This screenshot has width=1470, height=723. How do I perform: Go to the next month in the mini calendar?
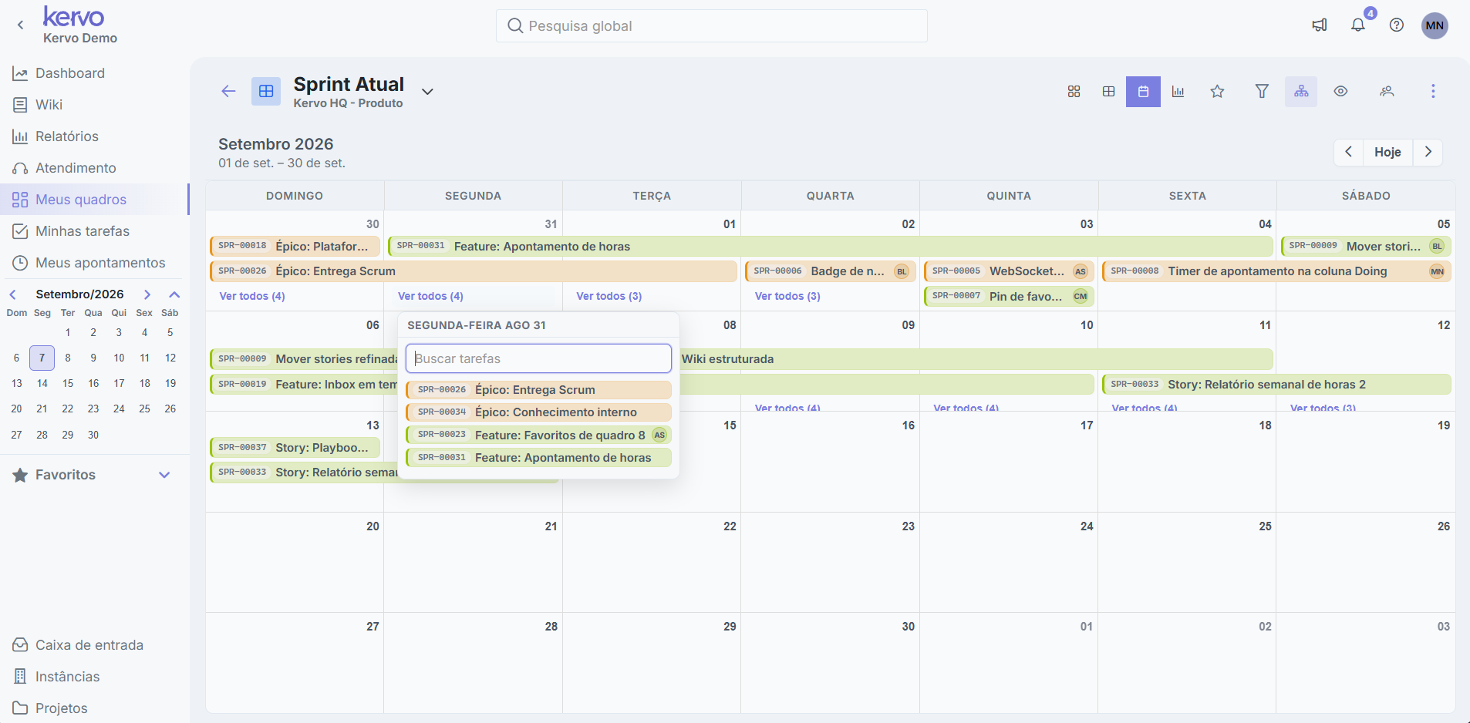pos(147,294)
